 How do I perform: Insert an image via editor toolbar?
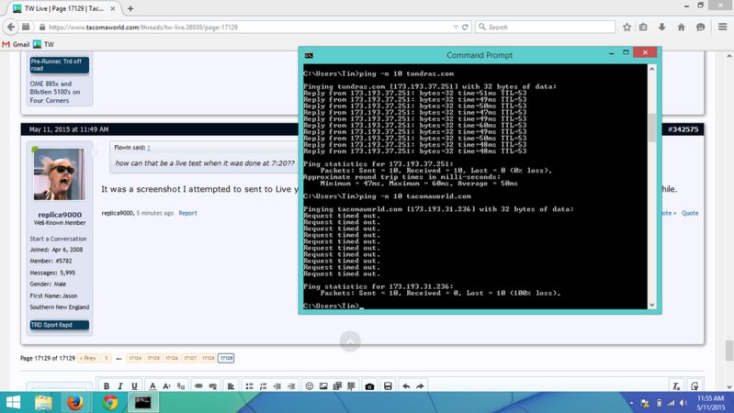[323, 385]
